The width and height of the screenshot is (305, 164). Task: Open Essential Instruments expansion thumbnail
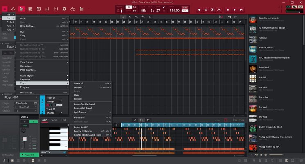253,19
